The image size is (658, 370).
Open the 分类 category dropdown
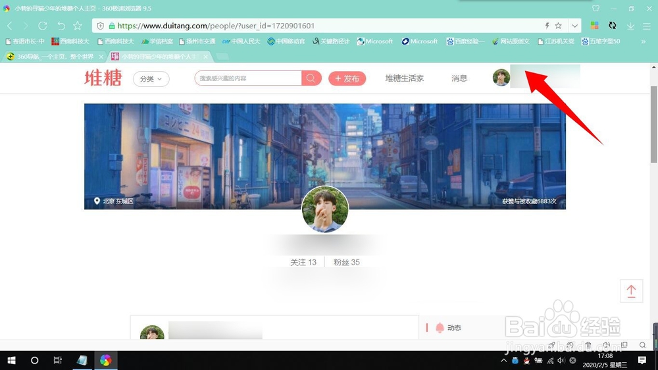tap(151, 79)
